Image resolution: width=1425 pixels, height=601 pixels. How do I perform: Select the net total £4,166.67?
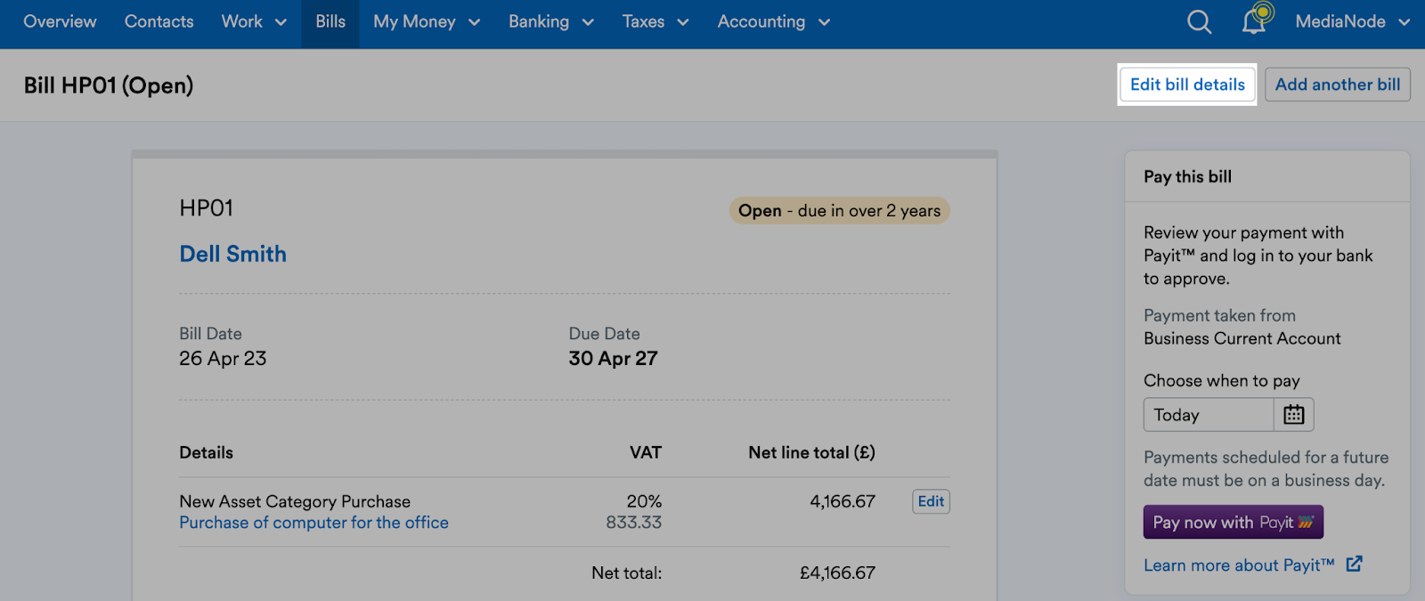pos(837,573)
